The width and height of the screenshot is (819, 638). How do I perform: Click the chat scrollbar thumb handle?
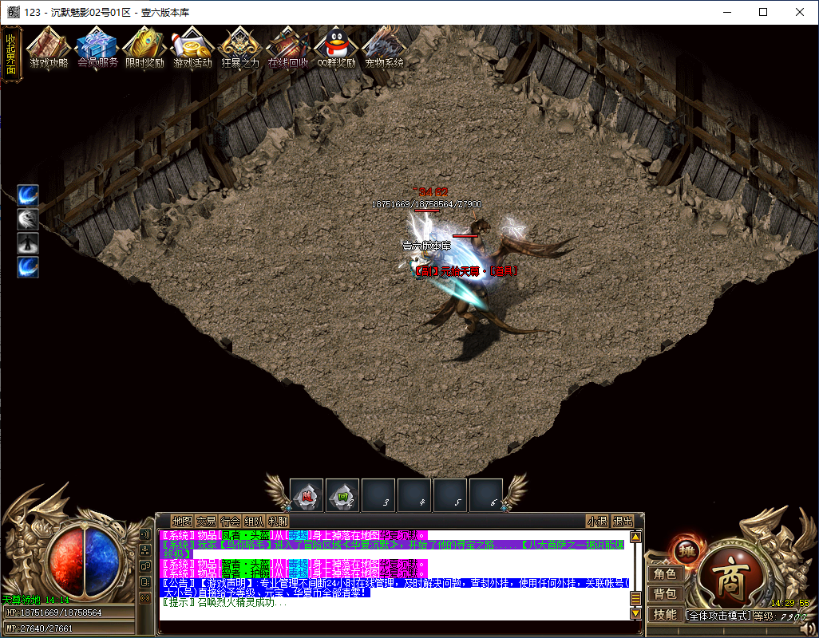point(635,598)
